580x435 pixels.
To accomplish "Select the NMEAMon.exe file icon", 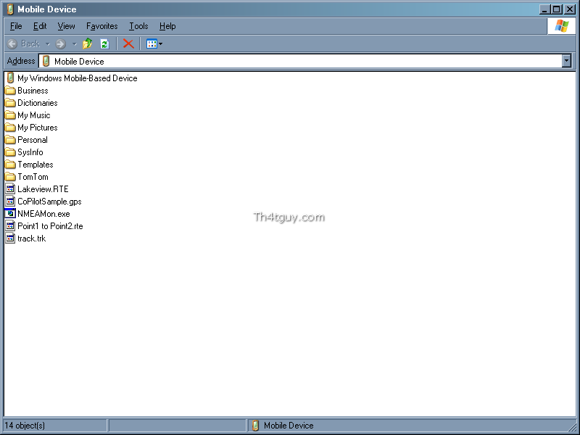I will (x=10, y=214).
